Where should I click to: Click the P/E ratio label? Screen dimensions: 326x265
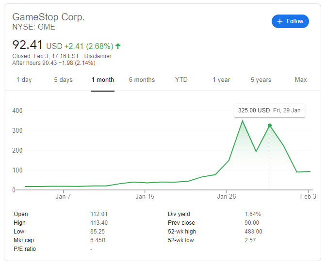(x=25, y=249)
